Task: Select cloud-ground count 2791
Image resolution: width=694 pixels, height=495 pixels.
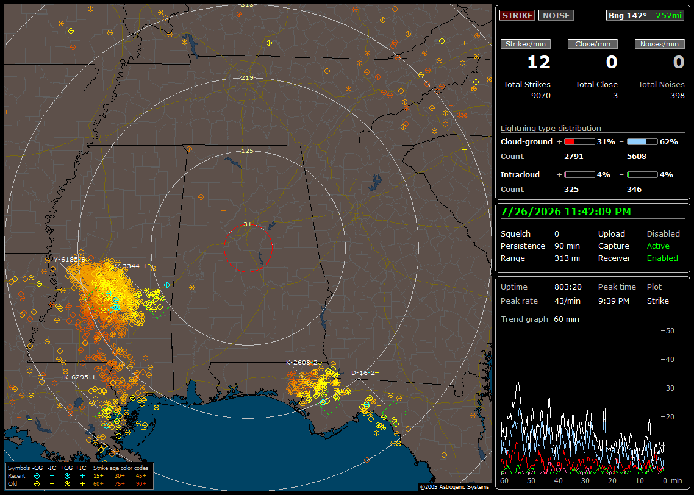Action: 574,157
